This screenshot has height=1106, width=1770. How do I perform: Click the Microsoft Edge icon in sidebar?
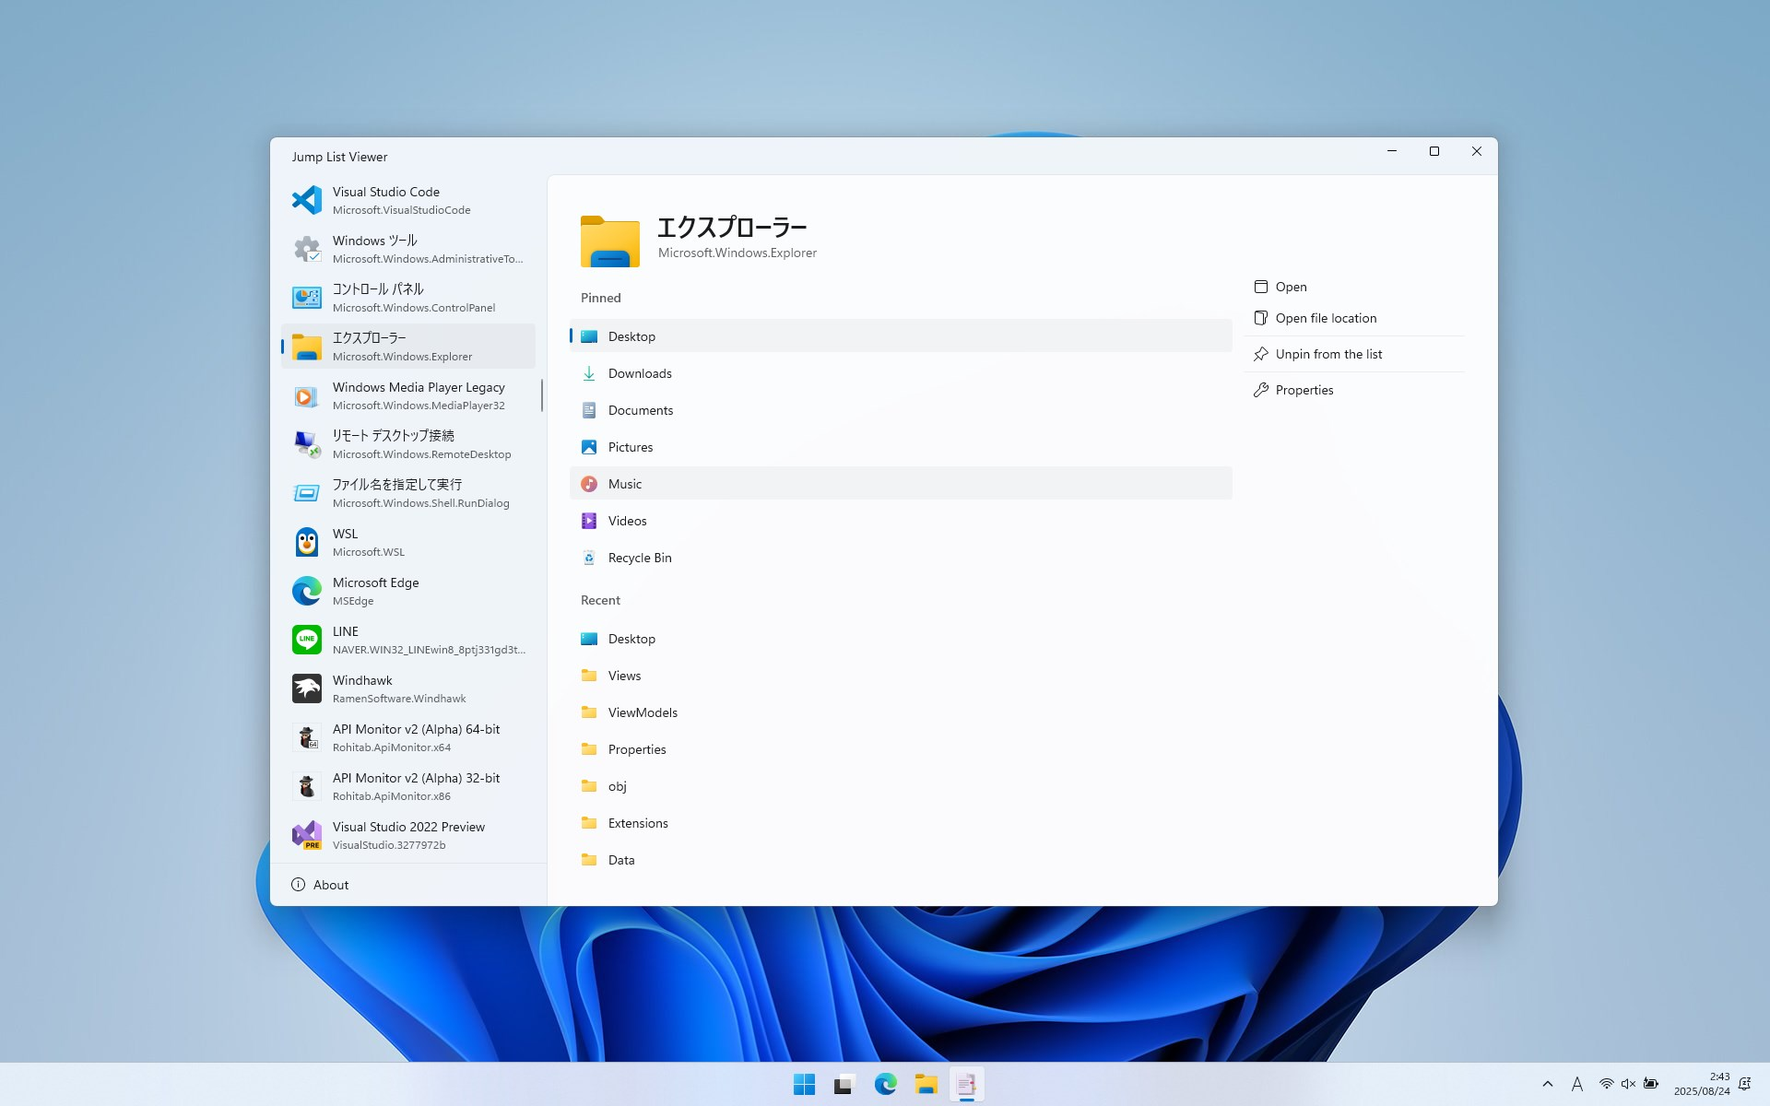[x=306, y=591]
